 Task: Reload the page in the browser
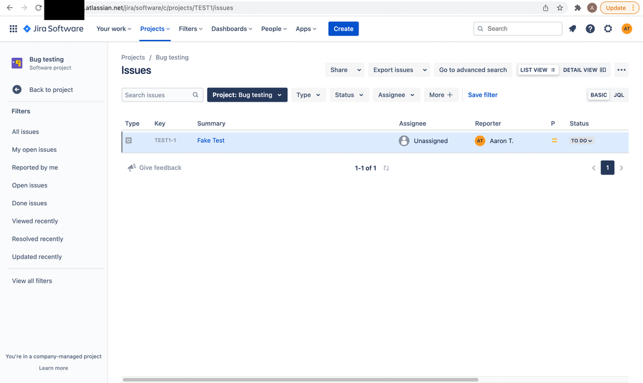(x=38, y=8)
